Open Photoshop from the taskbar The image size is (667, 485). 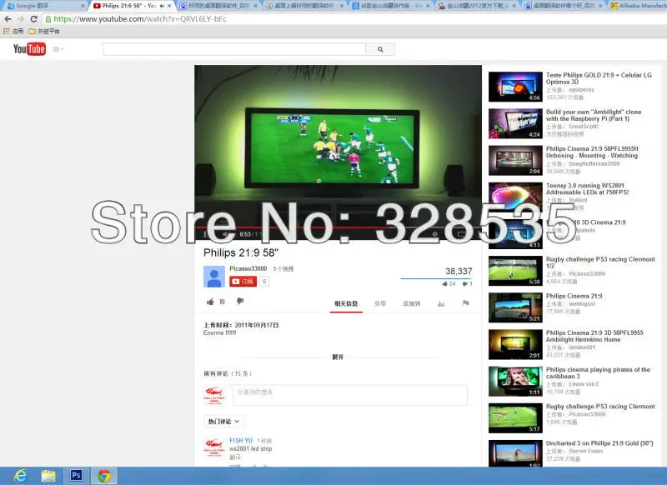pyautogui.click(x=76, y=476)
